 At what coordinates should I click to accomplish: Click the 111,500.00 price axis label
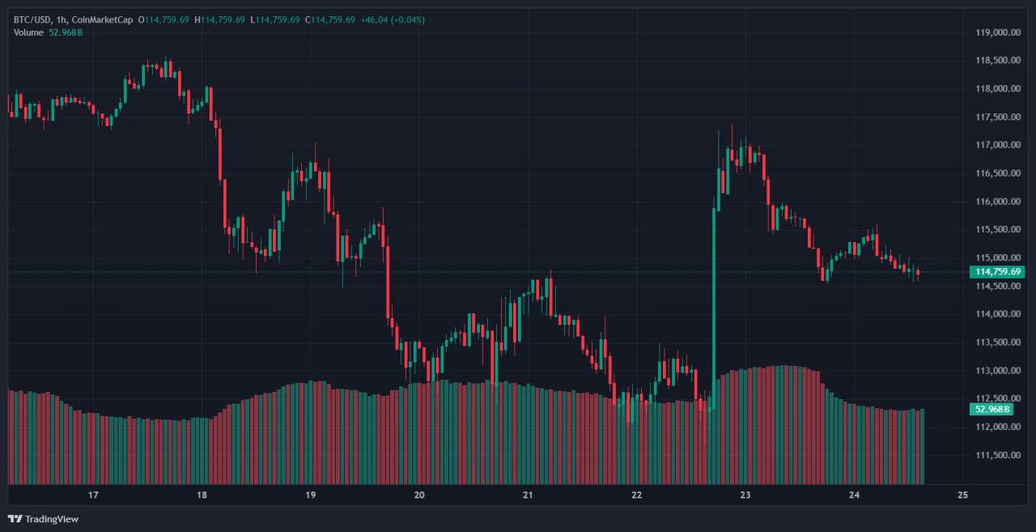coord(996,455)
